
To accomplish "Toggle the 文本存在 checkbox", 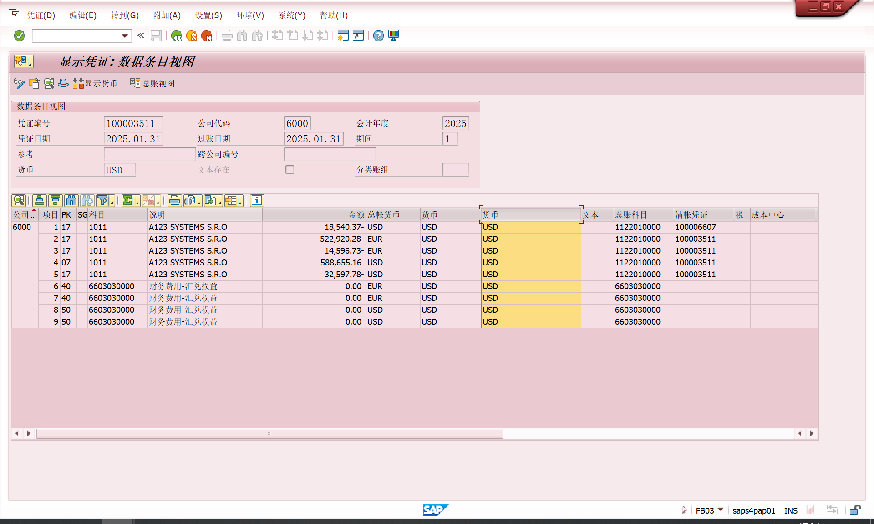I will pyautogui.click(x=290, y=169).
